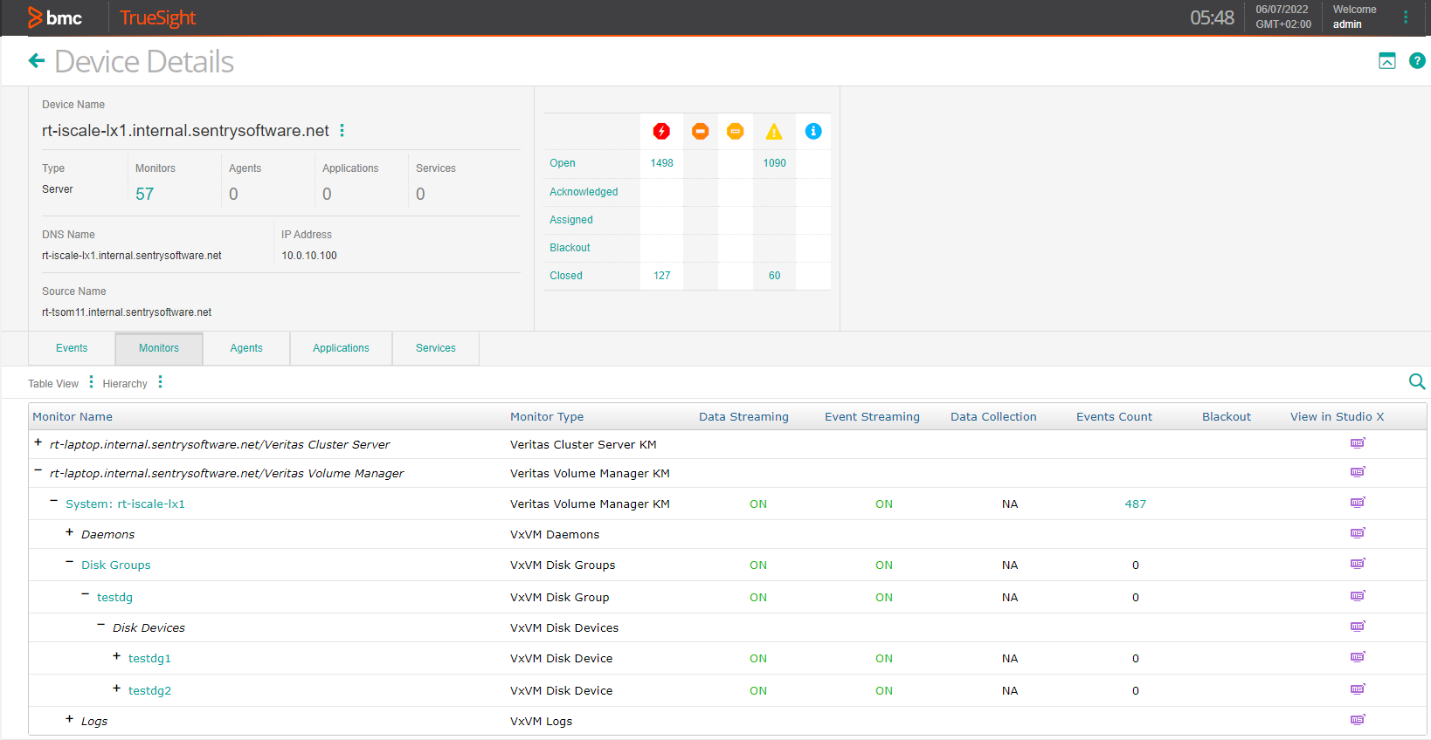Viewport: 1431px width, 740px height.
Task: Click the Open status row label
Action: click(563, 163)
